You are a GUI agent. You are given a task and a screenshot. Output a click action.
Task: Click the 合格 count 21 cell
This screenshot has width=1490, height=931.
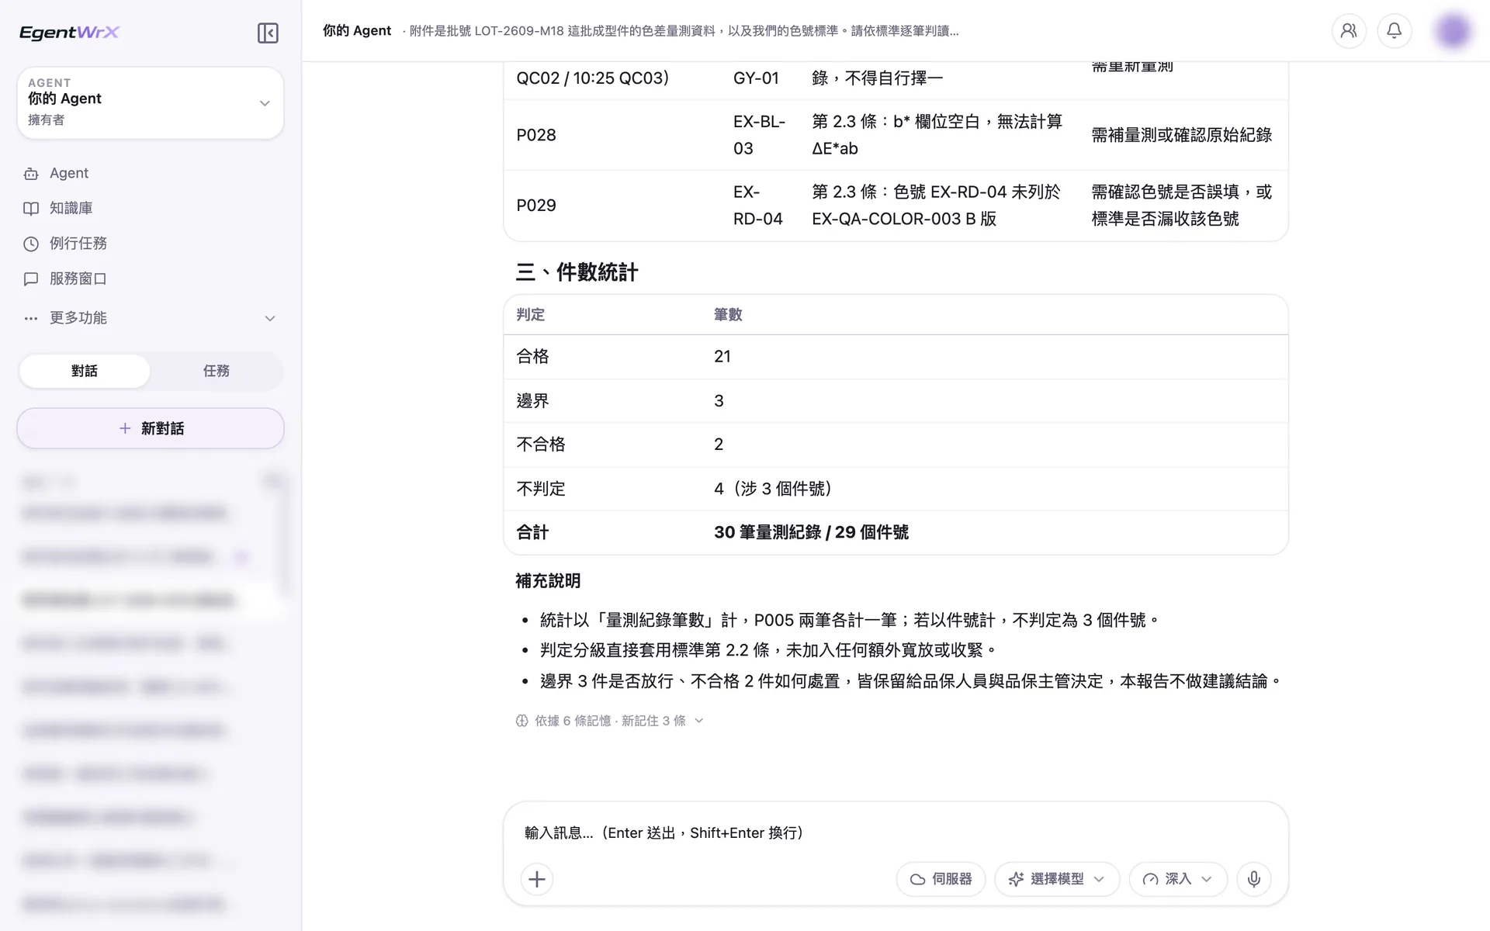click(722, 357)
